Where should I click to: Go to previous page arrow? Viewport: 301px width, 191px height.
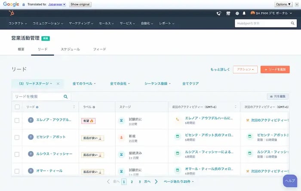click(108, 182)
